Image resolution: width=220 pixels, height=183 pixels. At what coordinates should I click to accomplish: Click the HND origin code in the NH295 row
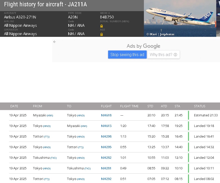[47, 147]
